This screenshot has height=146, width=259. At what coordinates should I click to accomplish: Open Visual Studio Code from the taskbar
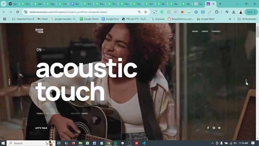point(144,143)
